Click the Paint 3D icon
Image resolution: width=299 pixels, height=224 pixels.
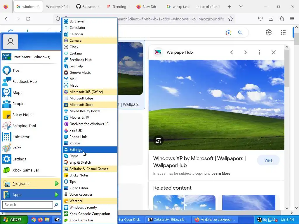pyautogui.click(x=66, y=130)
